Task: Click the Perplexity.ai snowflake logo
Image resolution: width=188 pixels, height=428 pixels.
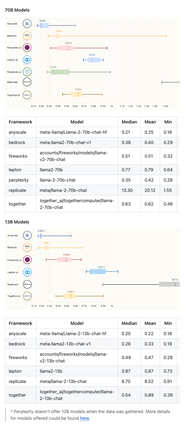Action: tap(27, 72)
